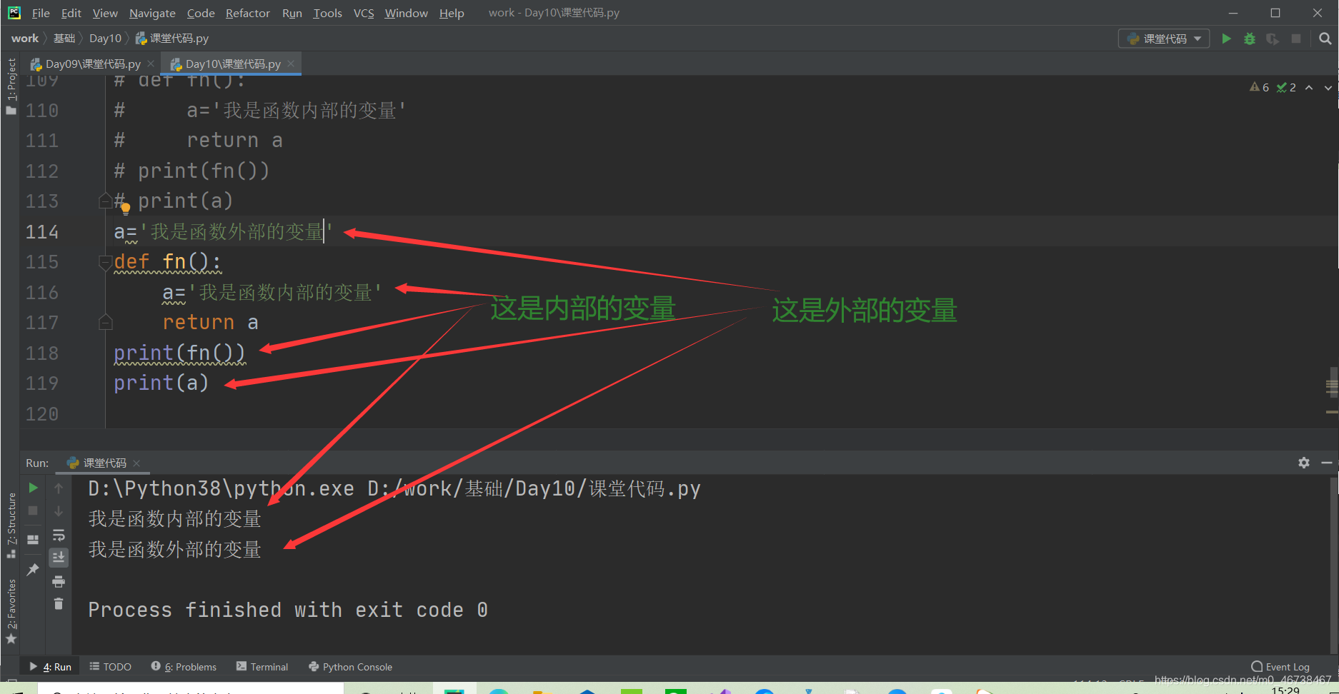The height and width of the screenshot is (694, 1339).
Task: Go to next highlighted error arrow
Action: point(1328,88)
